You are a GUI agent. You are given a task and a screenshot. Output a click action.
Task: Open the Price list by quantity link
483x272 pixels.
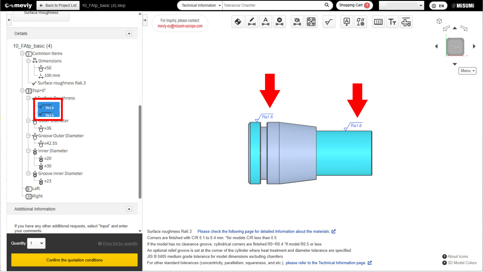(x=120, y=244)
